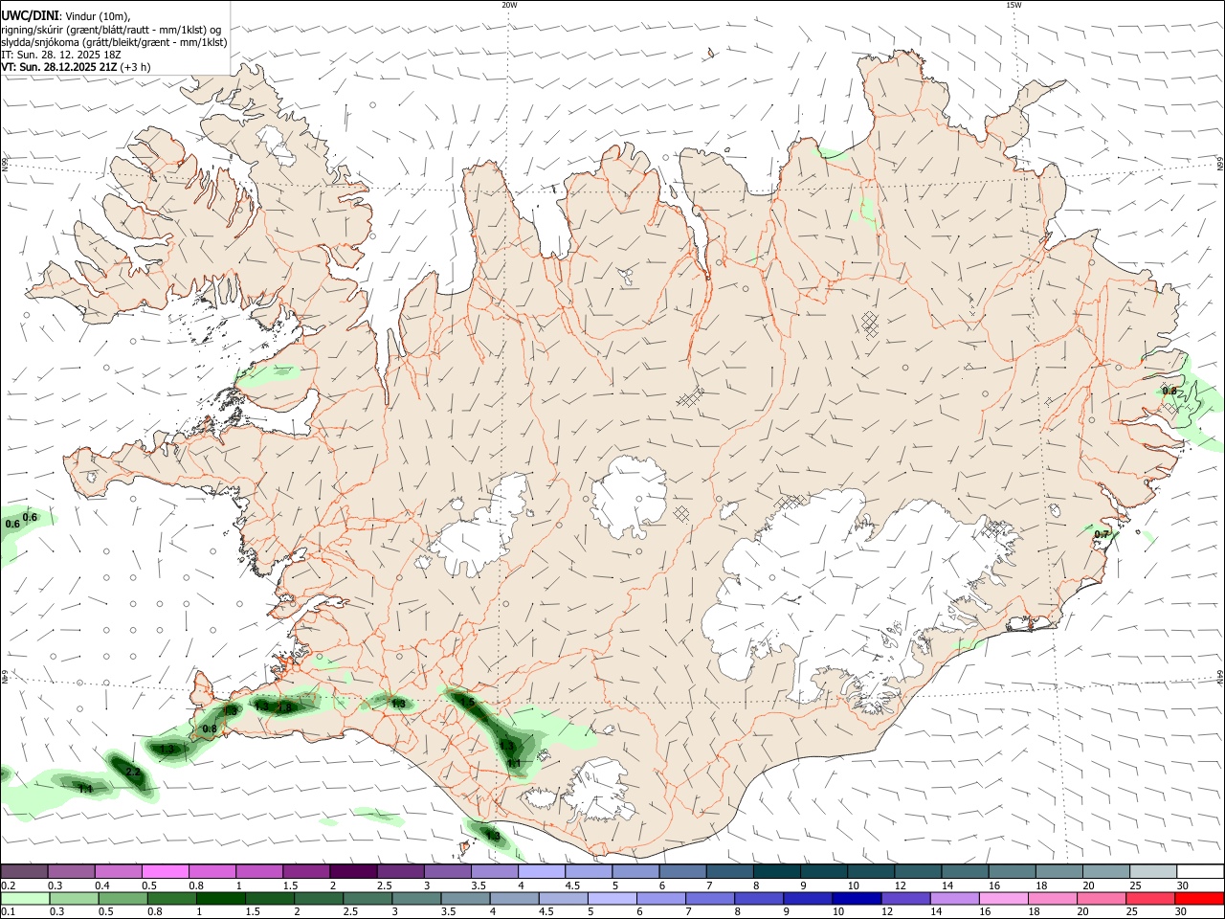Click the 0.7 precipitation value on the east coast
Image resolution: width=1225 pixels, height=919 pixels.
pyautogui.click(x=1101, y=534)
